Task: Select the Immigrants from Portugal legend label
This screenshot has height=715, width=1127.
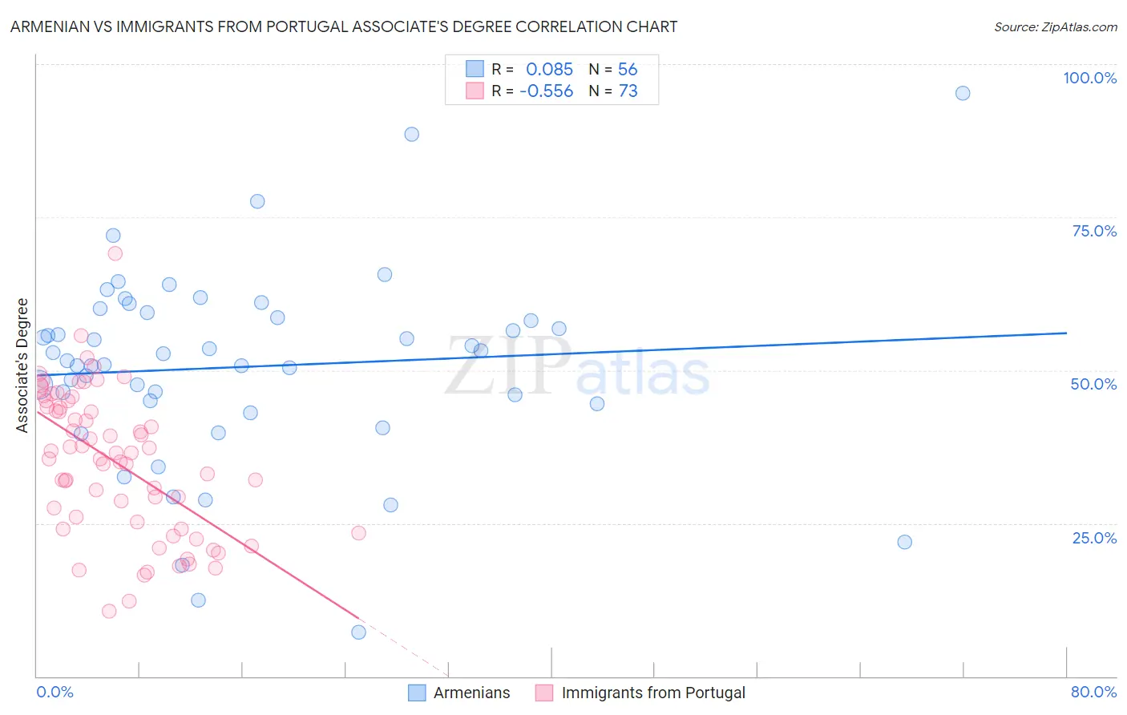Action: pos(653,693)
